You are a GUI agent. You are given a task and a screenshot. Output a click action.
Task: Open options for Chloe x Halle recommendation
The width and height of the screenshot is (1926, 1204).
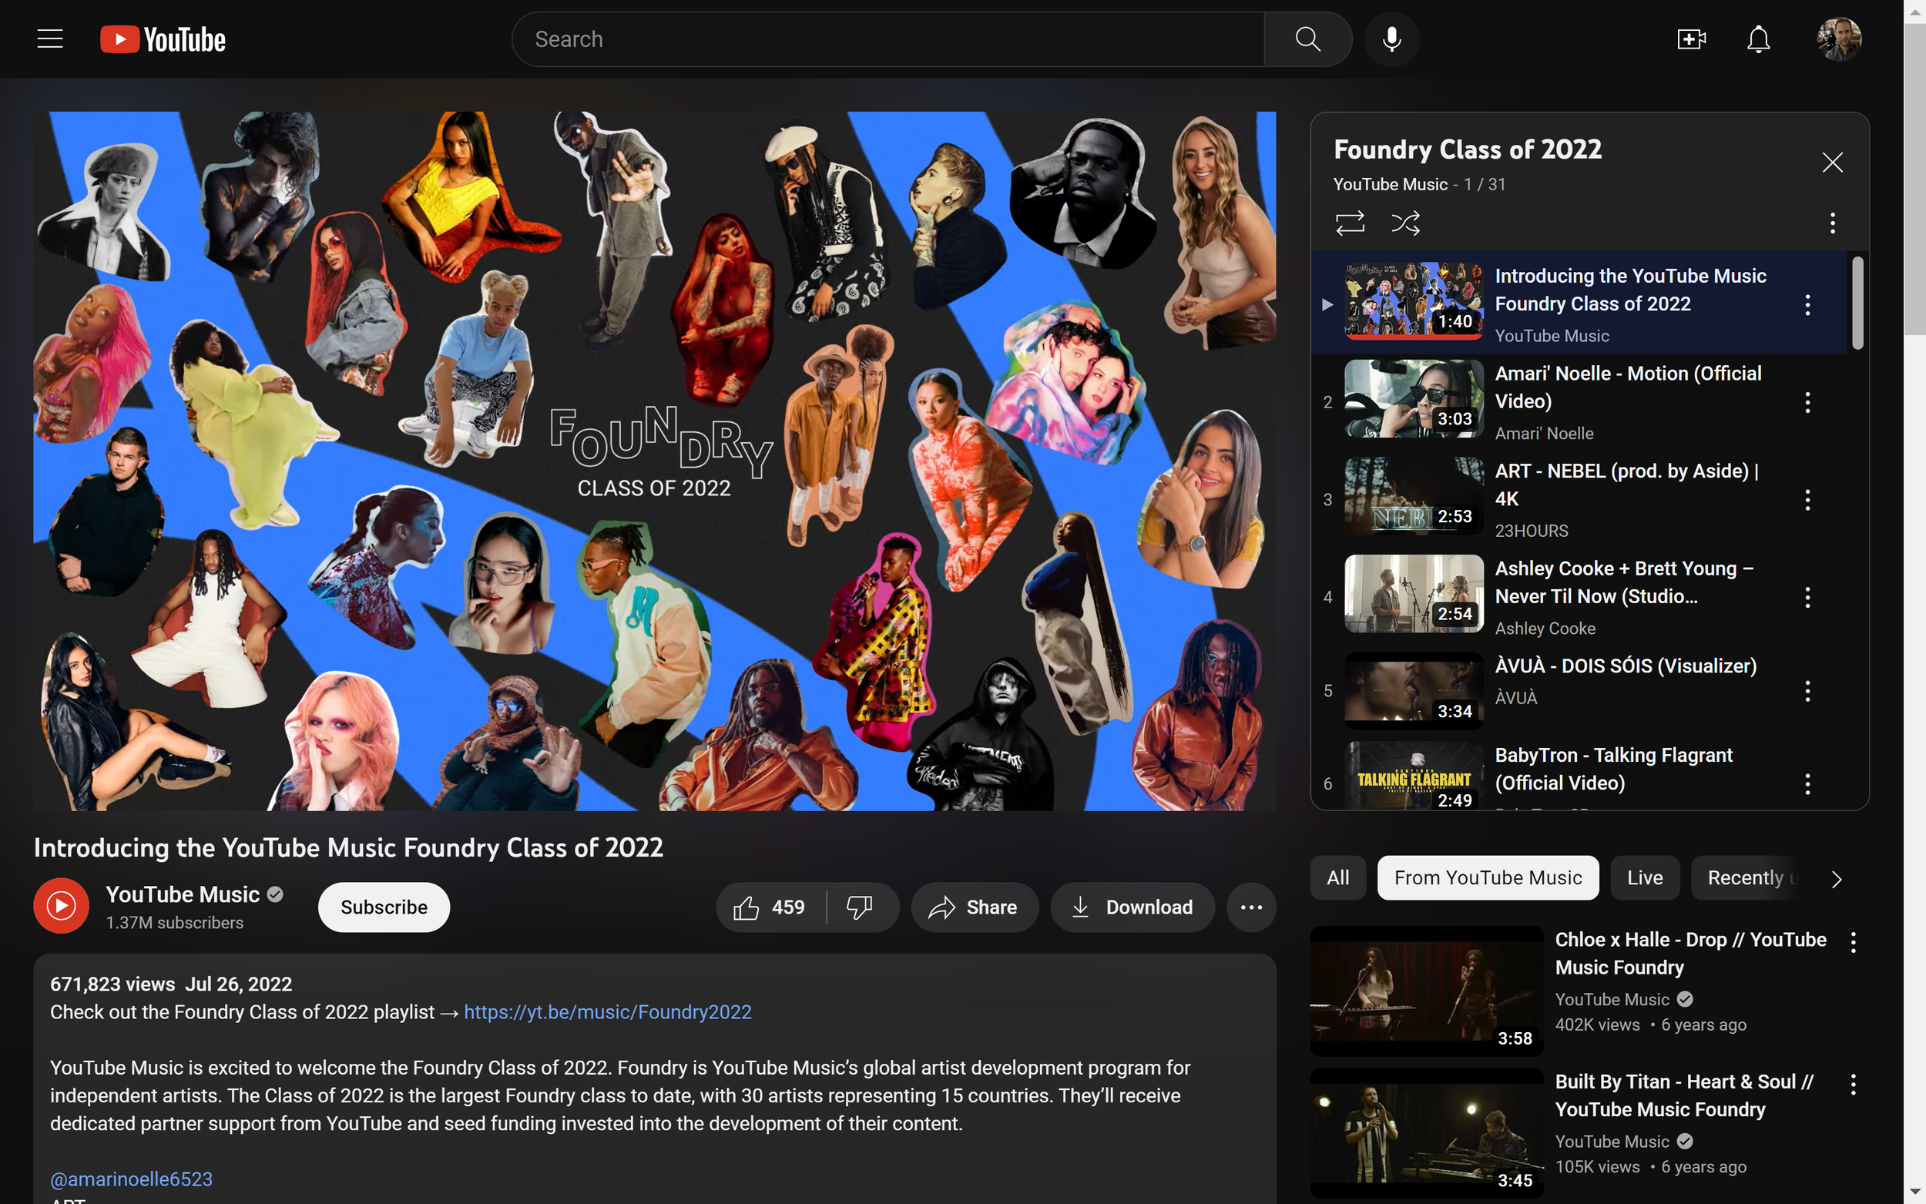(1853, 942)
